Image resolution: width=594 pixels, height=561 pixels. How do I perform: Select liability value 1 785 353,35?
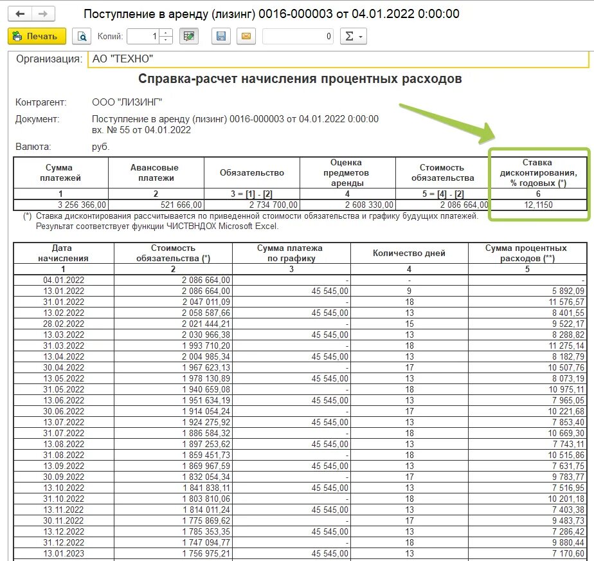tap(173, 532)
